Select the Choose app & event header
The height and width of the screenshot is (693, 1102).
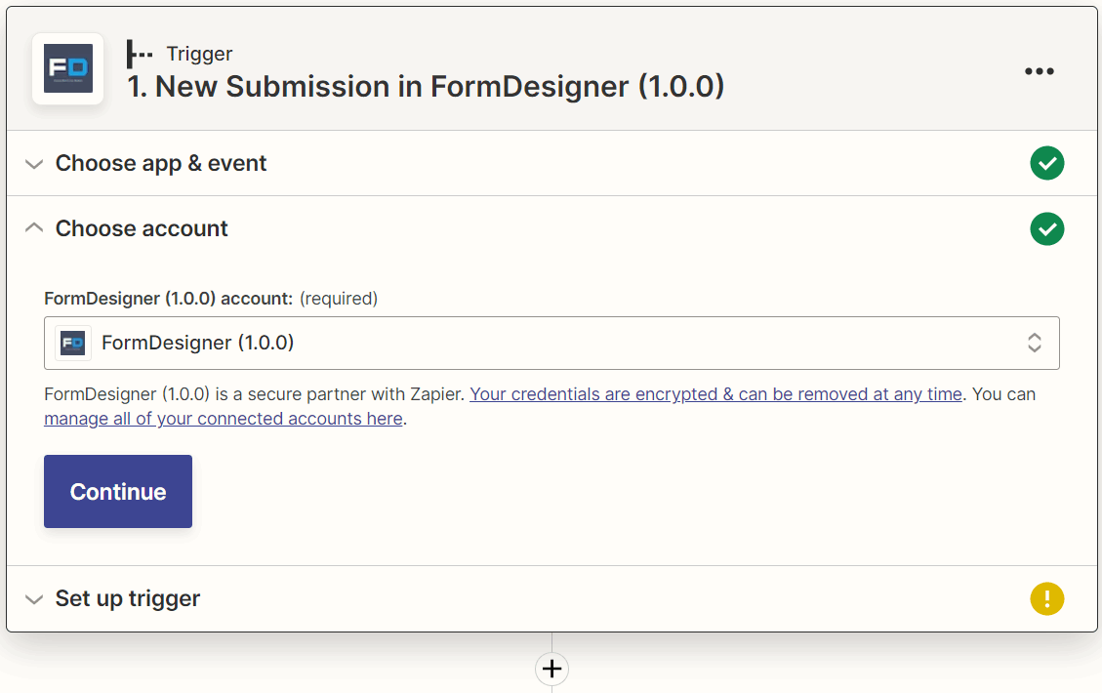pyautogui.click(x=161, y=163)
